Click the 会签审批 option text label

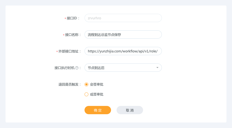[x=97, y=84]
